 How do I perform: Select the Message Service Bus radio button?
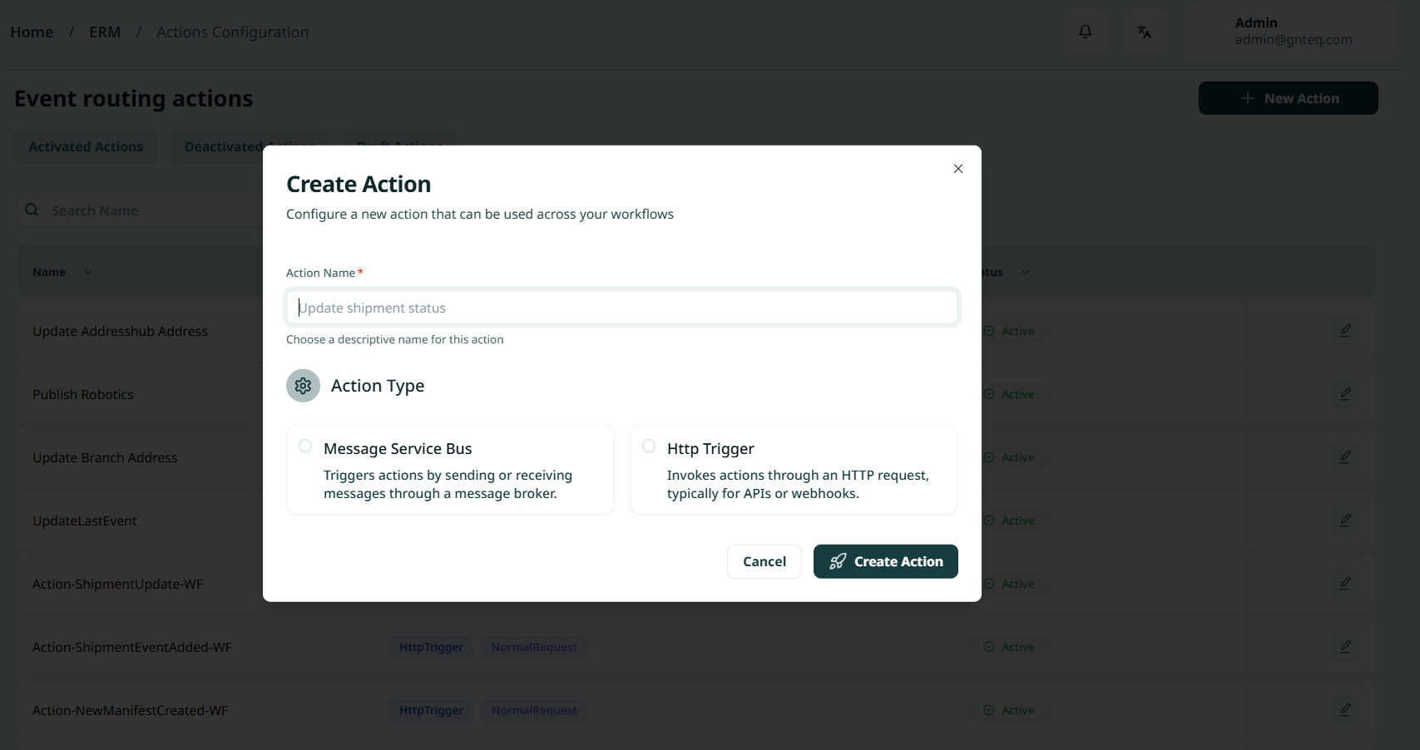pos(305,447)
